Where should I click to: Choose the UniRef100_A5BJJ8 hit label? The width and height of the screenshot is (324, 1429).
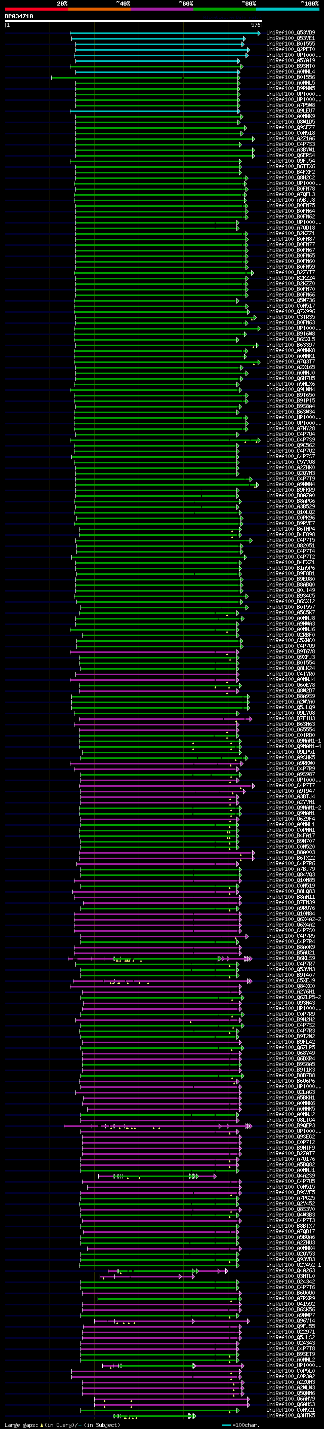(291, 200)
